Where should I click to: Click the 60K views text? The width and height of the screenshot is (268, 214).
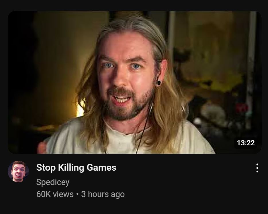click(55, 194)
